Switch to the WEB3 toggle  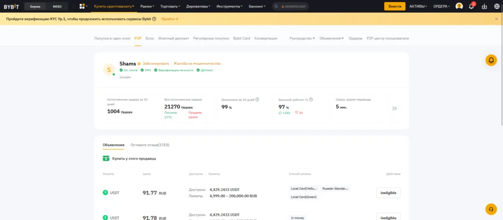(58, 6)
